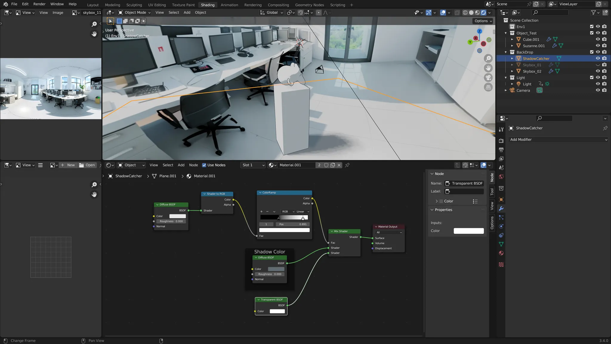This screenshot has height=344, width=611.
Task: Hide Suzanne.001 in viewport via eye icon
Action: tap(598, 46)
